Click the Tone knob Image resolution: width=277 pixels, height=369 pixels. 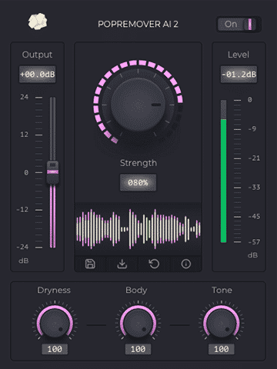click(222, 324)
